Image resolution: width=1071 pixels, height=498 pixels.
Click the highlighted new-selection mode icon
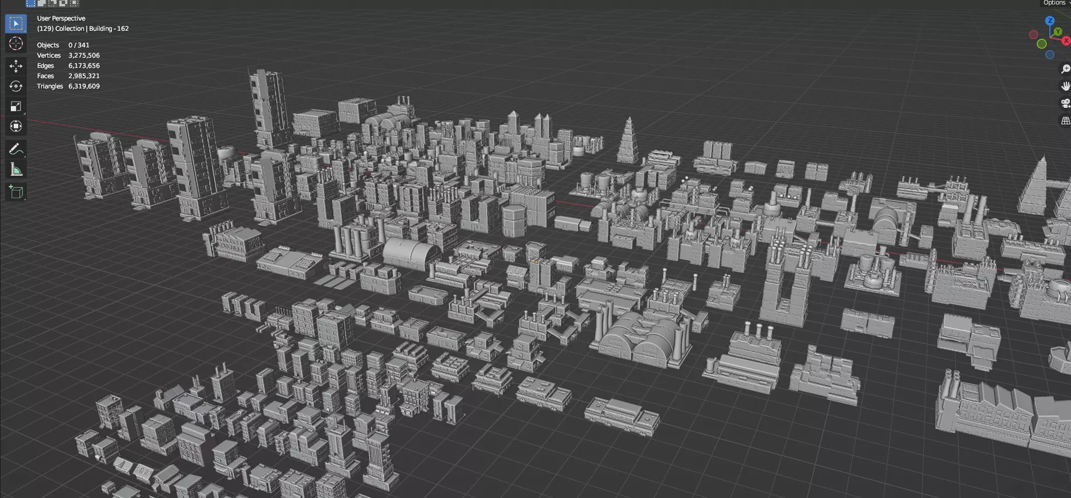31,3
